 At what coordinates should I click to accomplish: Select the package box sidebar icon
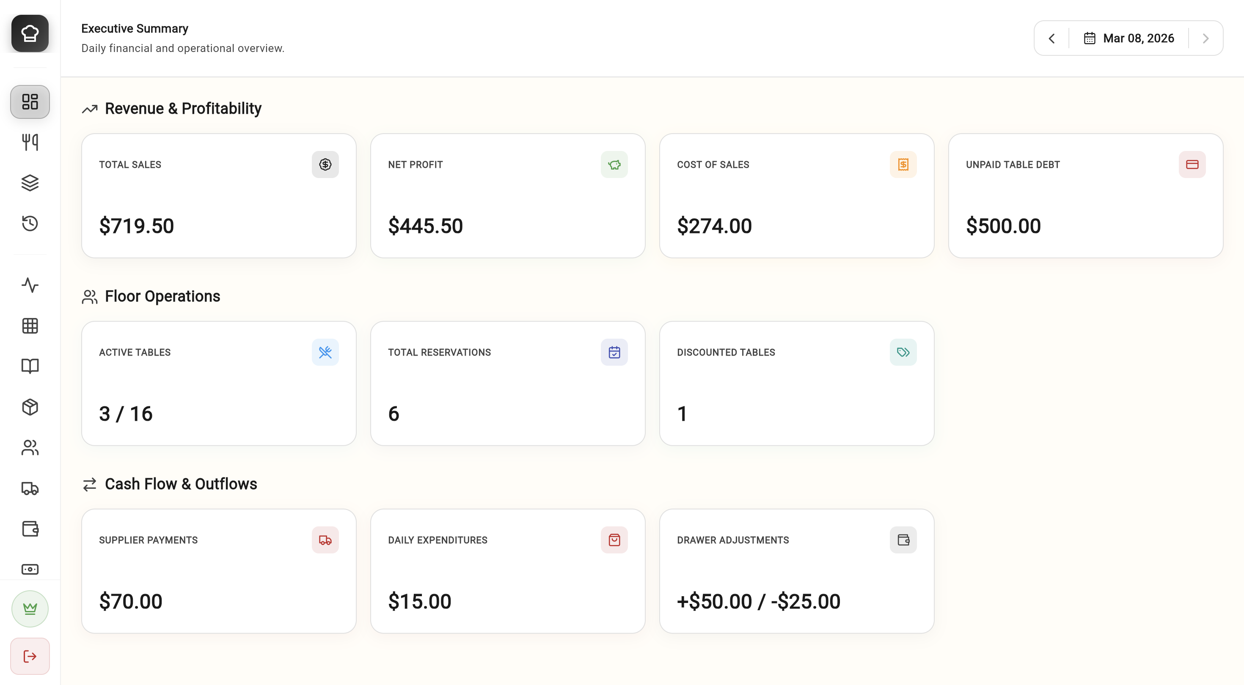tap(30, 407)
